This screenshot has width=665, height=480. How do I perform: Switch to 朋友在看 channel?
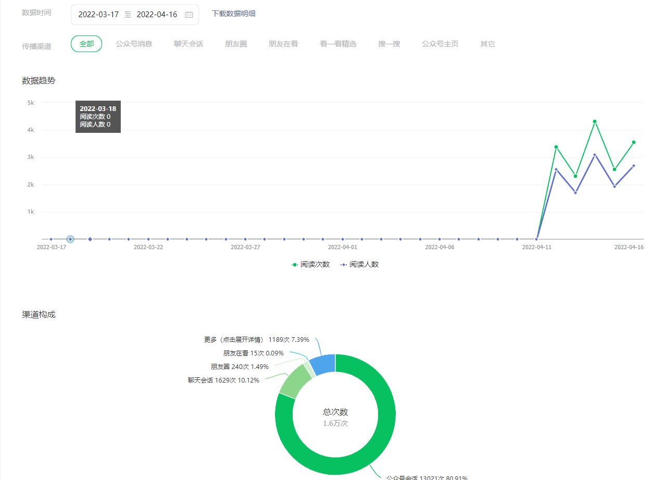click(x=283, y=44)
